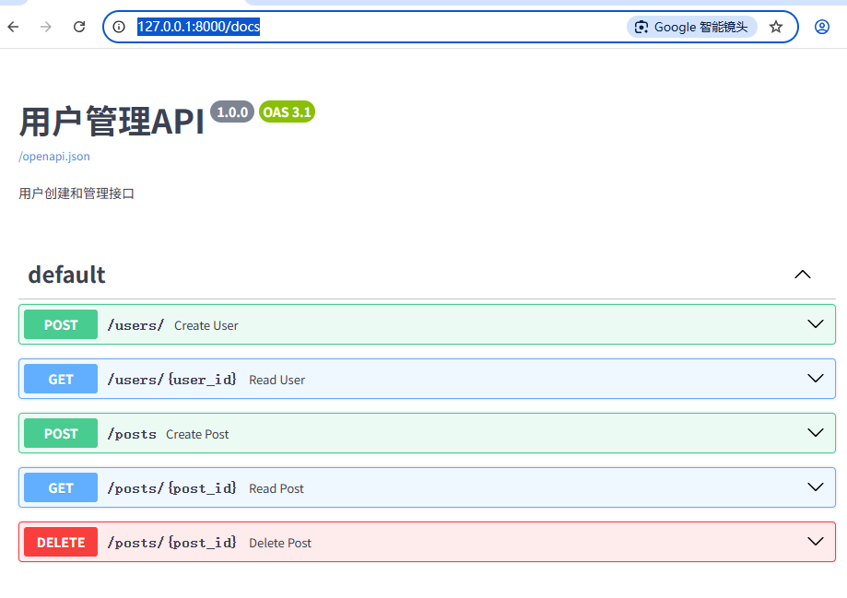The height and width of the screenshot is (598, 847).
Task: Expand the Read User endpoint
Action: pos(815,378)
